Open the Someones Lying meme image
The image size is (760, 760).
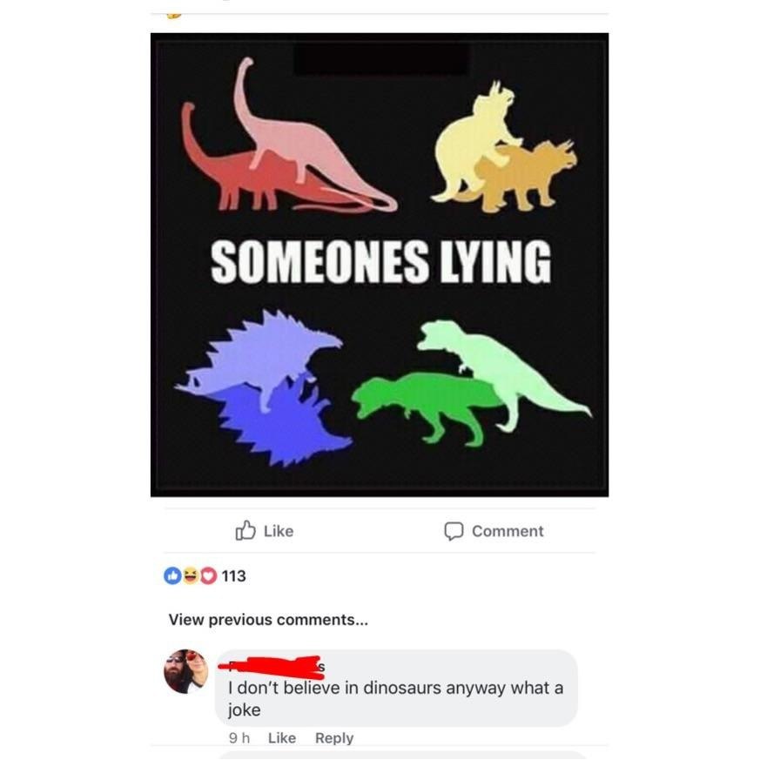pos(380,265)
